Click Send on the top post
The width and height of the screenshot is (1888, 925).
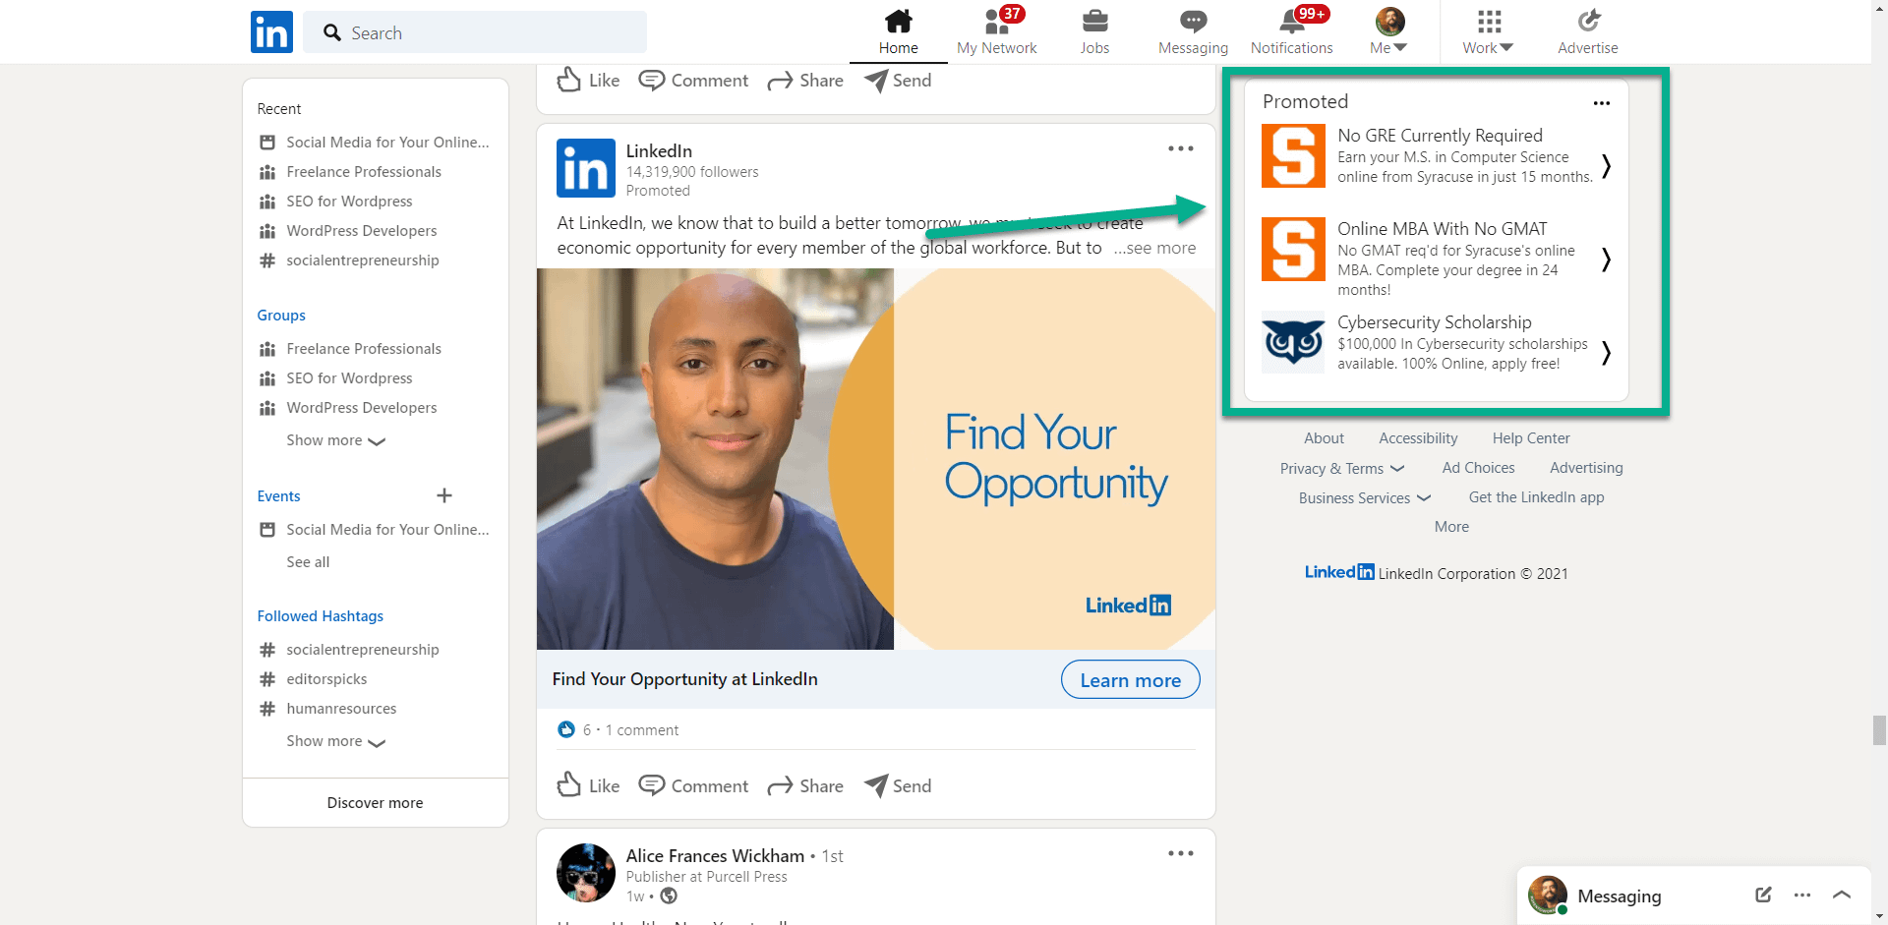click(898, 80)
